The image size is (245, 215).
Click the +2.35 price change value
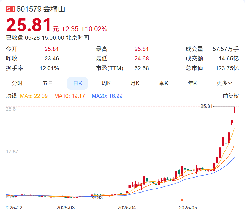pos(70,29)
